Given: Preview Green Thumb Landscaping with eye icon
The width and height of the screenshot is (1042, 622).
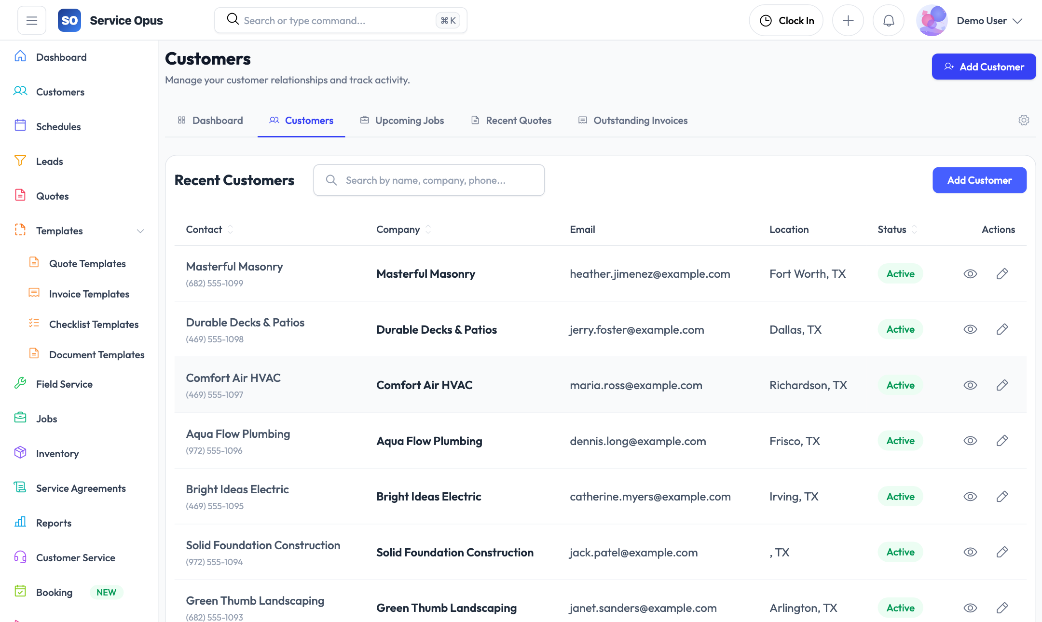Looking at the screenshot, I should click(970, 608).
